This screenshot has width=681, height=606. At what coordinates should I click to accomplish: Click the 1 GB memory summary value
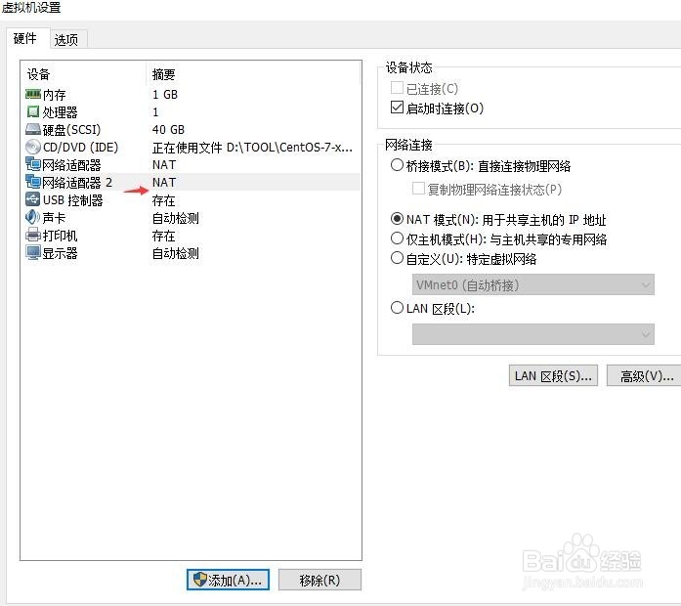pos(165,94)
